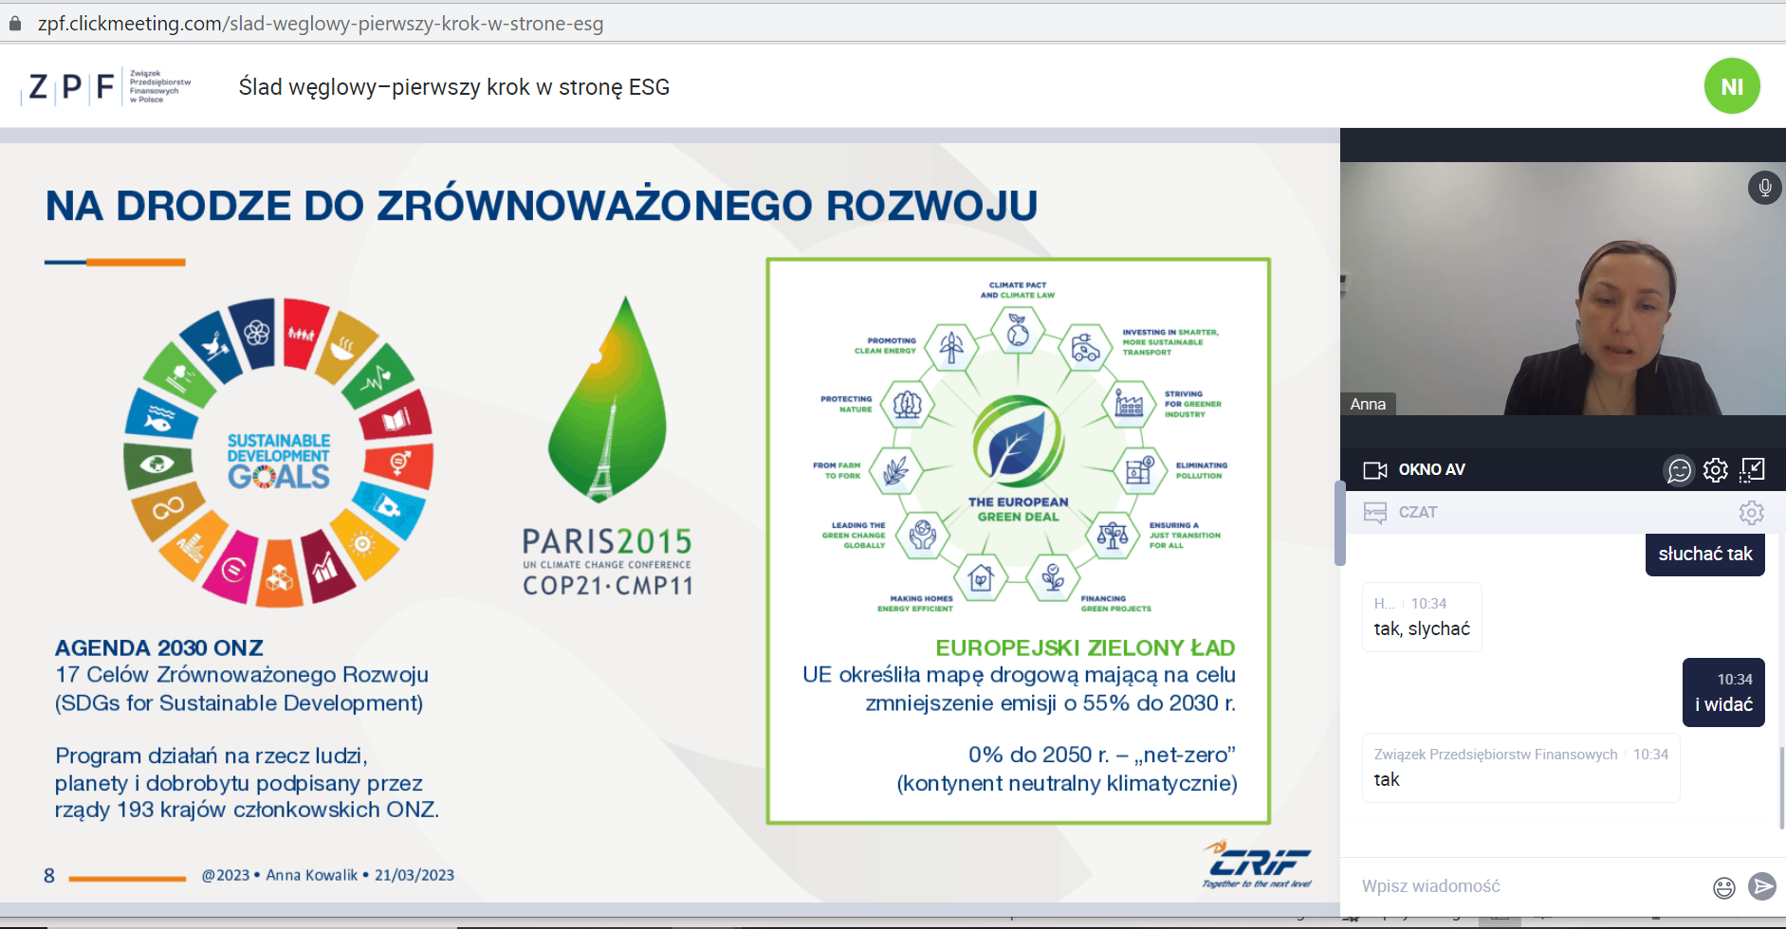The width and height of the screenshot is (1786, 929).
Task: Click the '17 Celów Zrównoważonego Rozwoju' line
Action: point(242,675)
